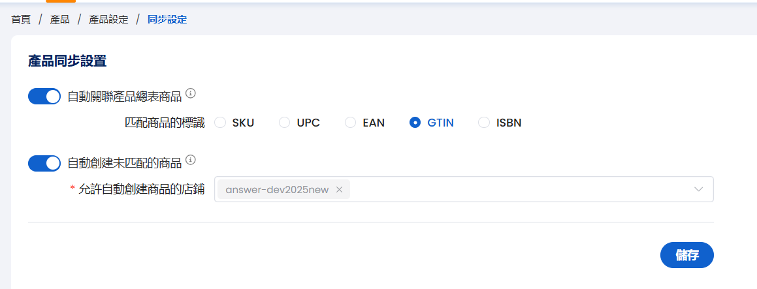Click the answer-dev2025new tag text

(278, 190)
